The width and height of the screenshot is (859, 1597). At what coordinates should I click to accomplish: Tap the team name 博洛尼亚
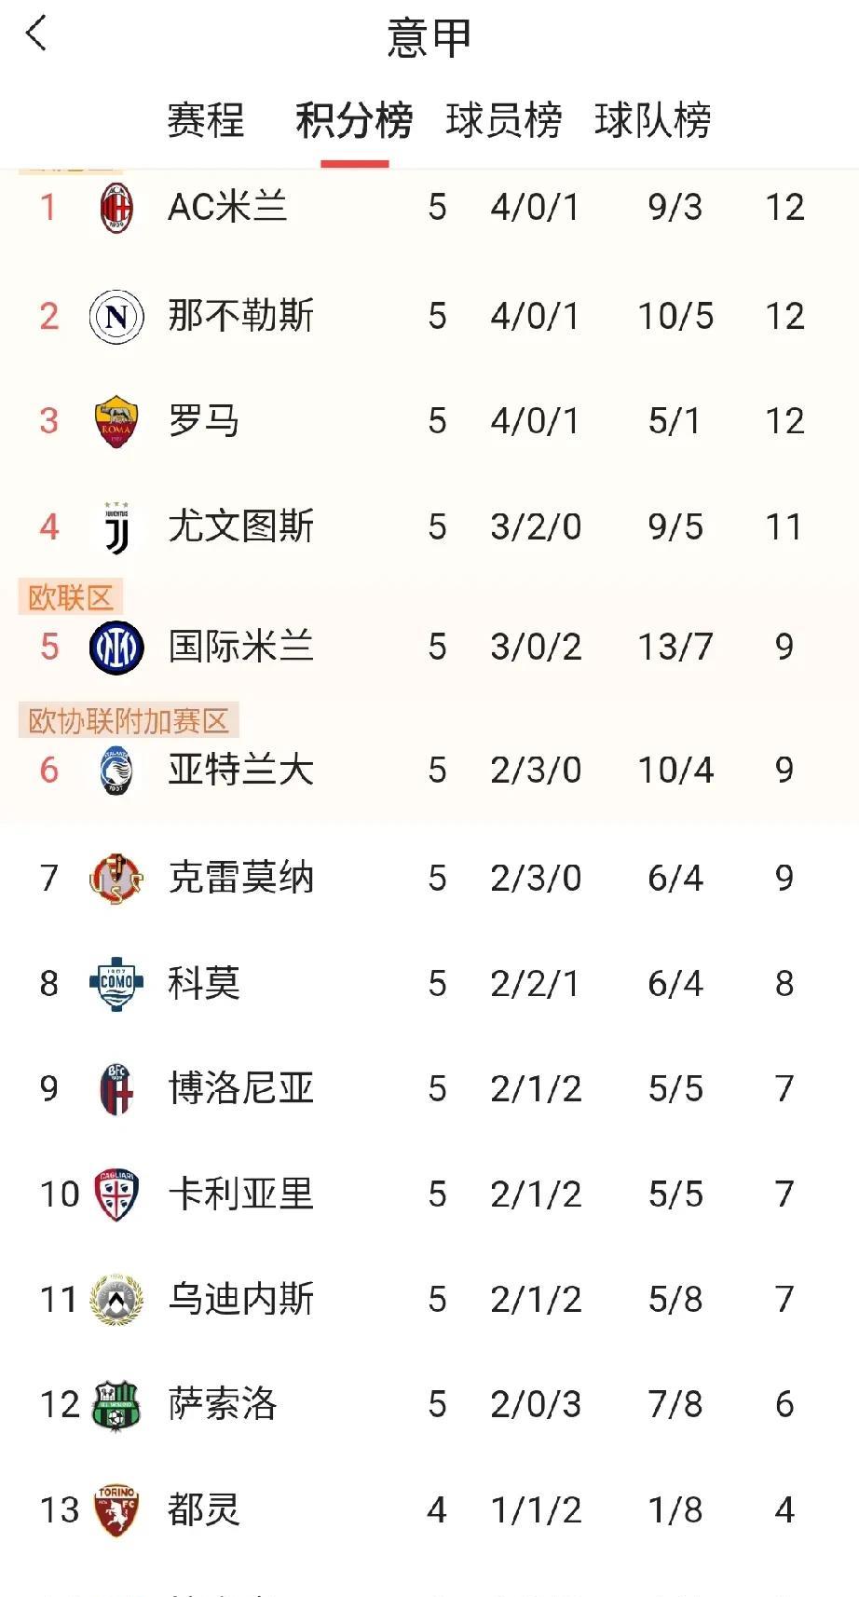(241, 1088)
